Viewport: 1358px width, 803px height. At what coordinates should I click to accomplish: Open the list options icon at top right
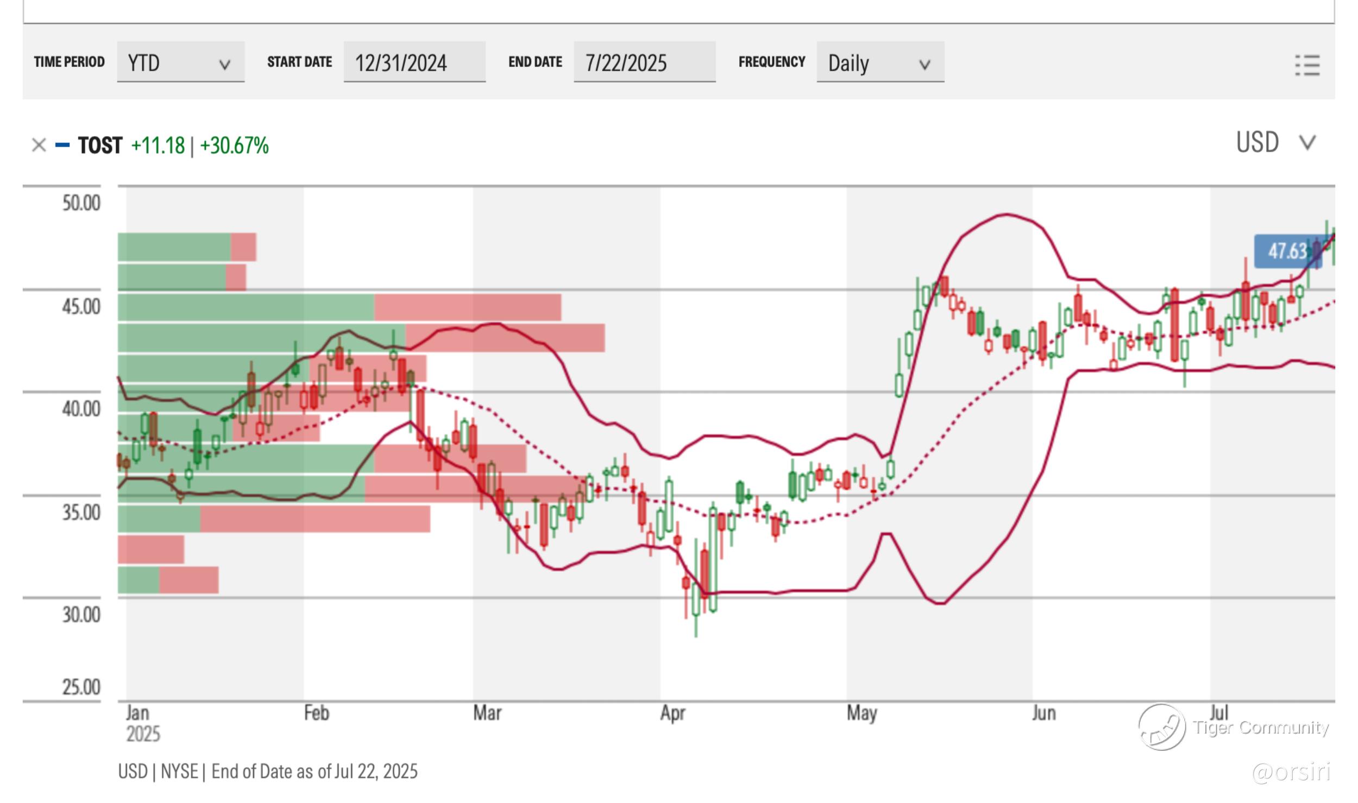point(1307,65)
